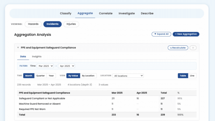Click the % column header
Screen dimensions: 215x121
pos(178,93)
